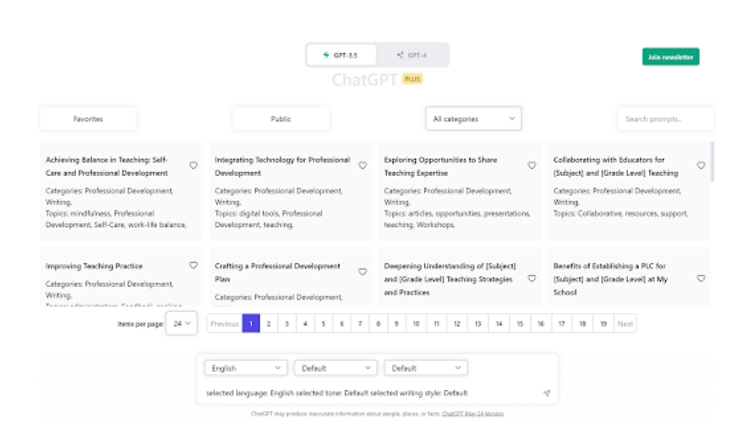The image size is (753, 423).
Task: Open the Exploring Opportunities to Share Teaching Expertise title
Action: click(441, 166)
